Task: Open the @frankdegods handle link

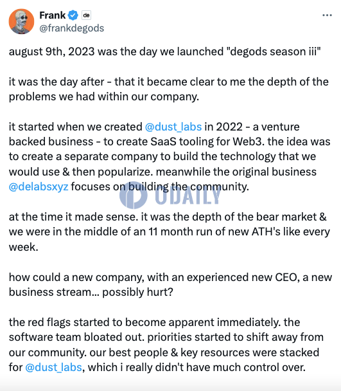Action: (72, 28)
